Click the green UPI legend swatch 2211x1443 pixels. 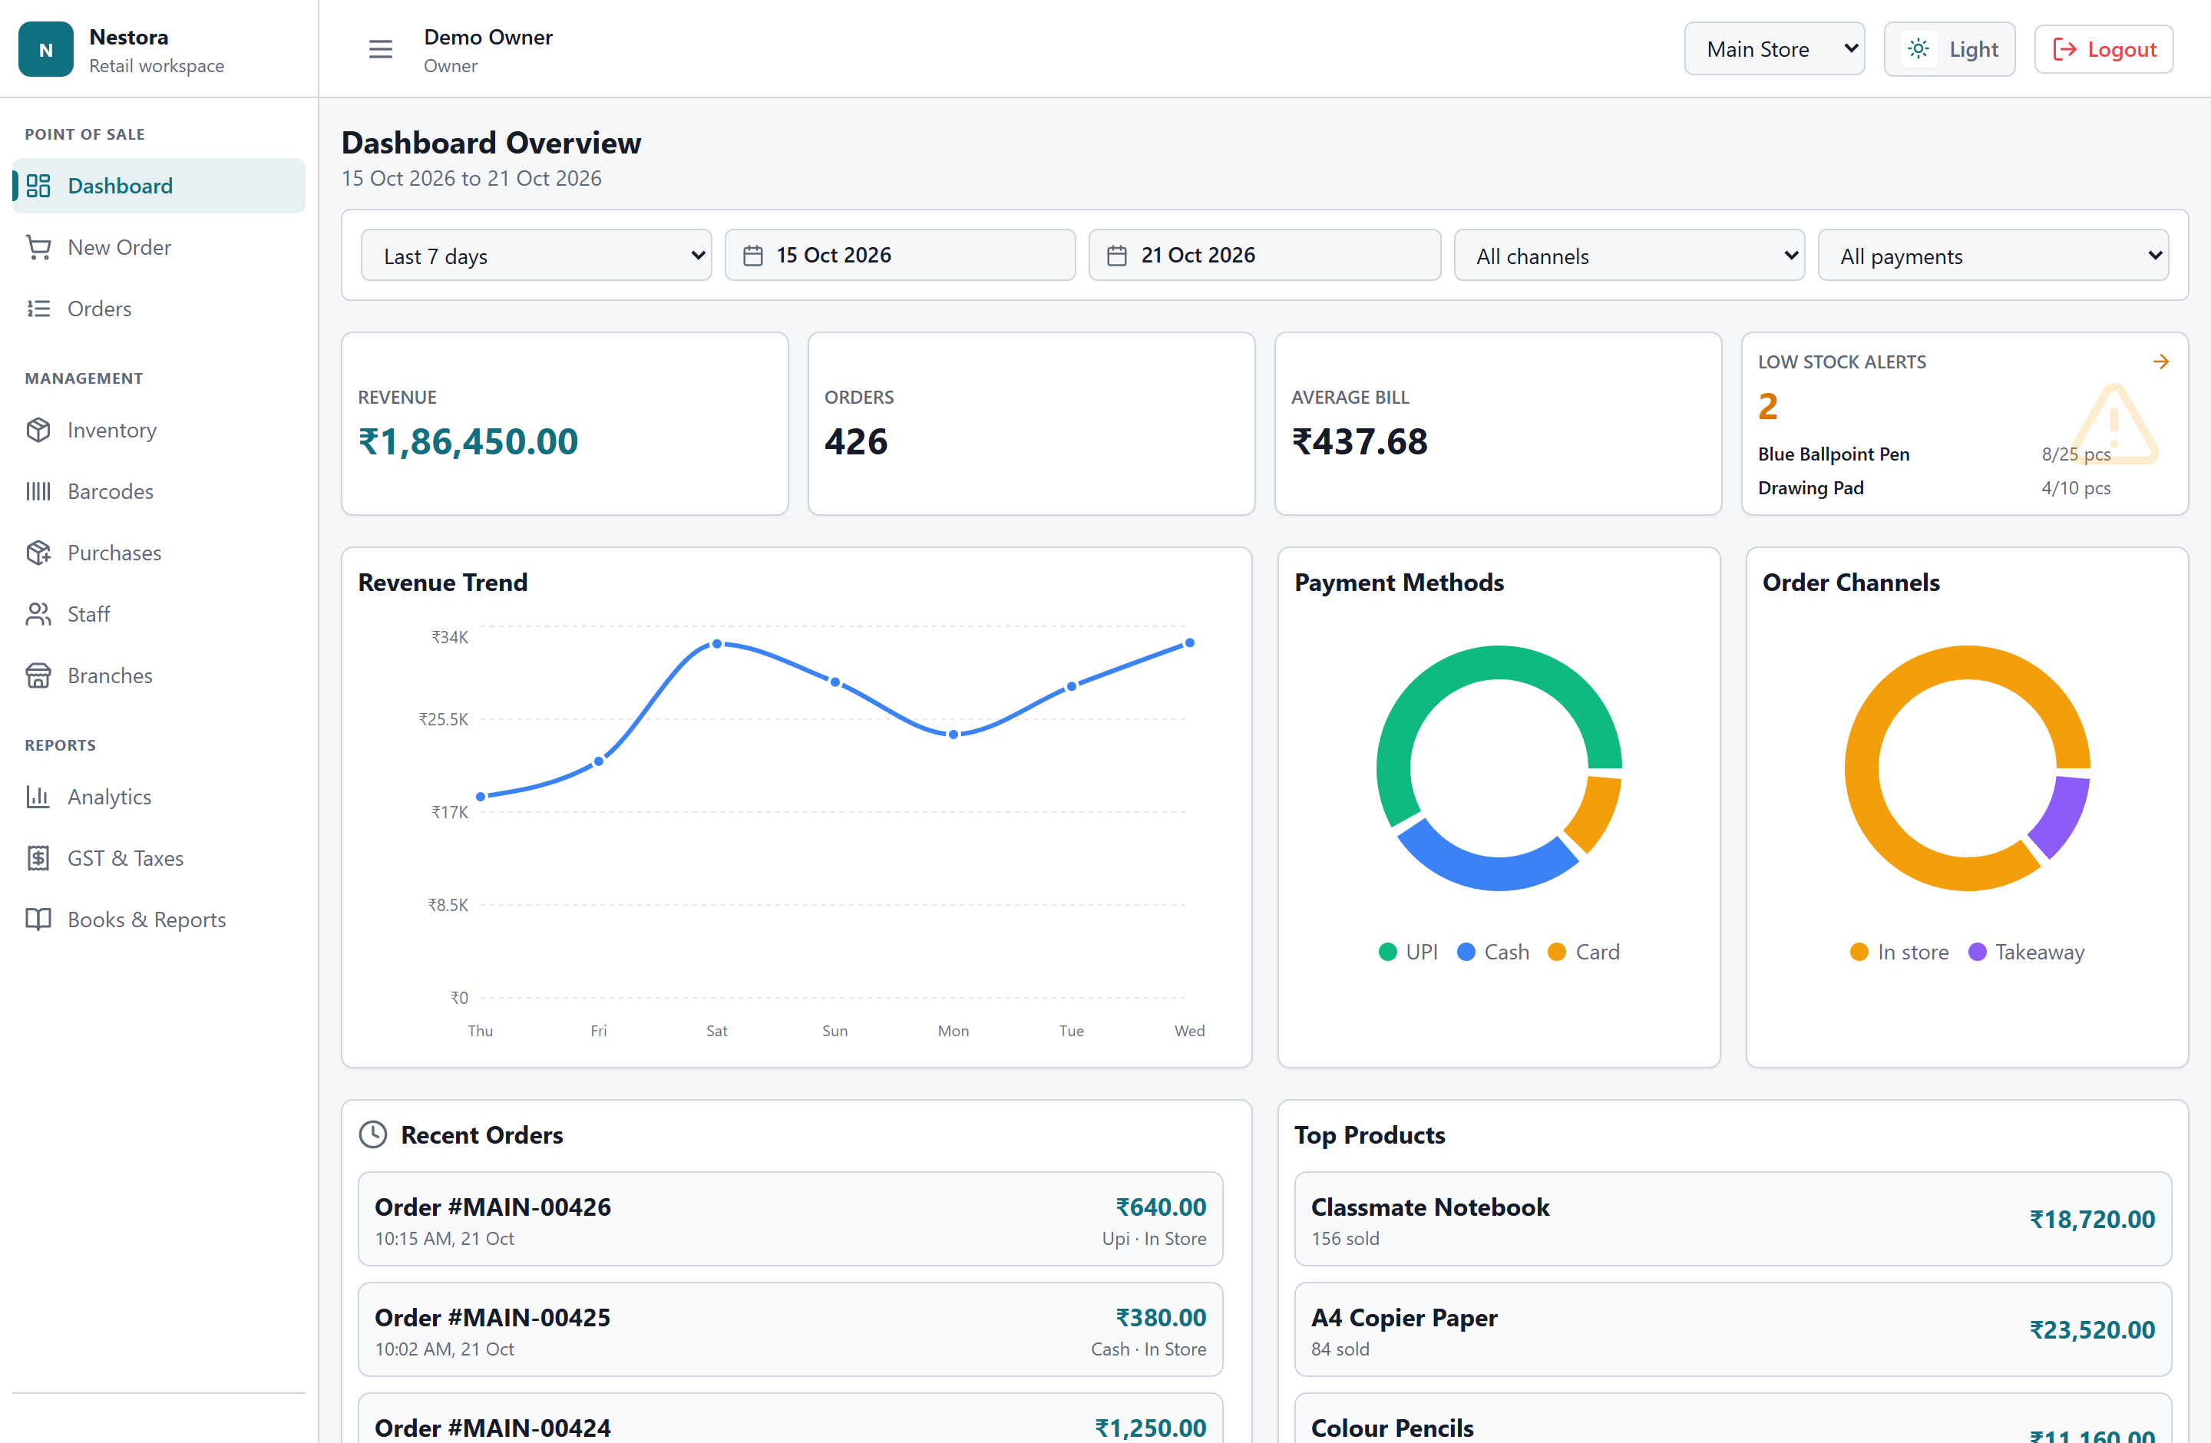(x=1388, y=952)
